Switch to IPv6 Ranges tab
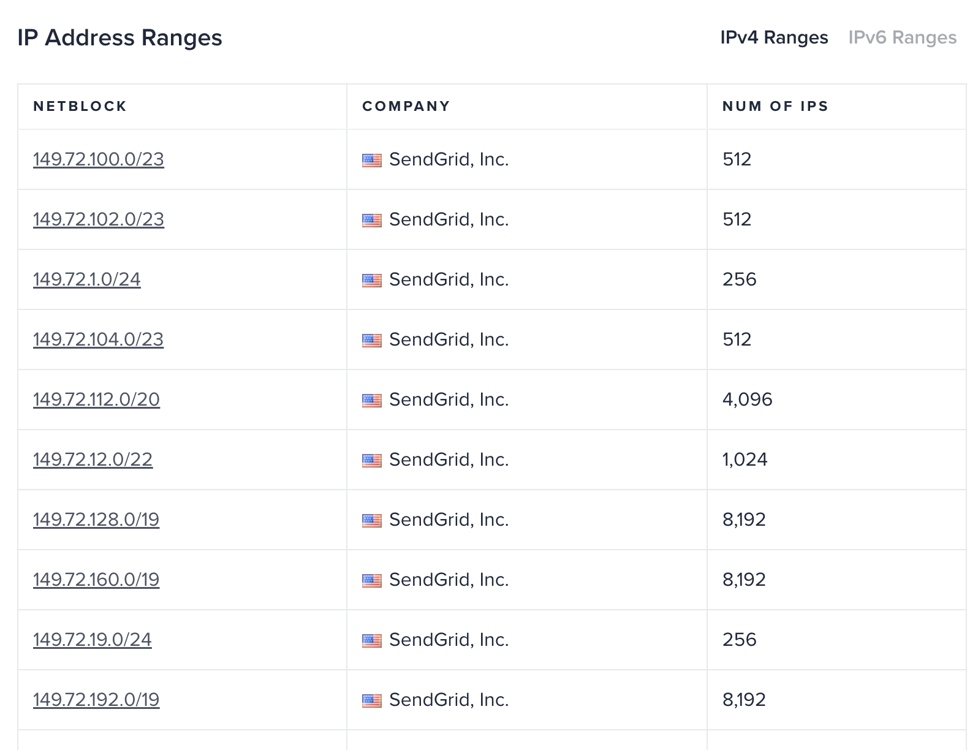This screenshot has width=978, height=750. (x=902, y=37)
